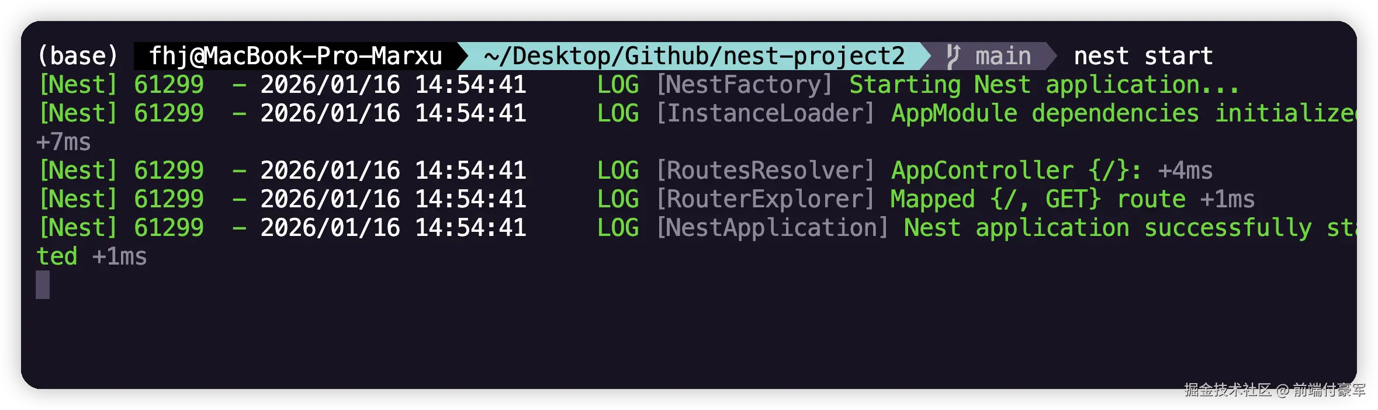Click the (base) conda environment indicator
Screen dimensions: 1378x410
click(78, 56)
